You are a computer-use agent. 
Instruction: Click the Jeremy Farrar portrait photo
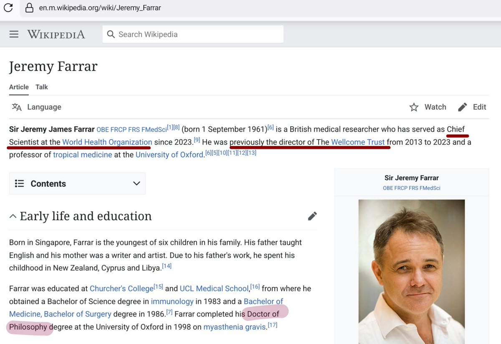click(412, 272)
